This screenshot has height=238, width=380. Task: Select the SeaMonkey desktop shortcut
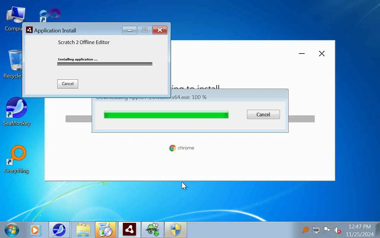click(x=17, y=111)
